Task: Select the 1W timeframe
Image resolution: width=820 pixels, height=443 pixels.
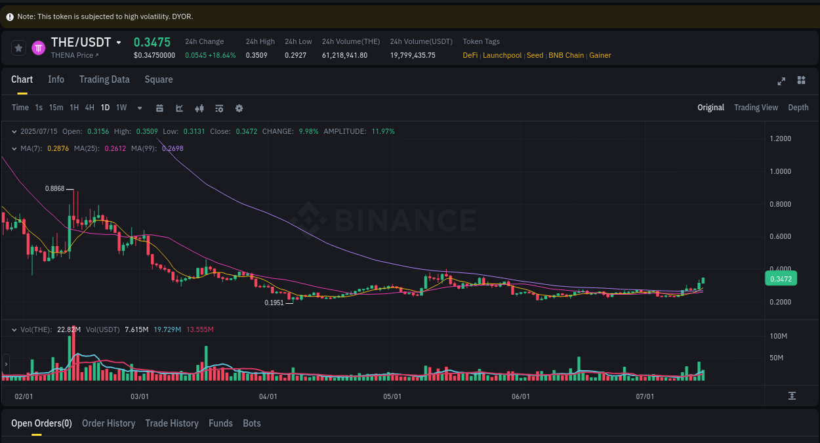Action: [121, 108]
